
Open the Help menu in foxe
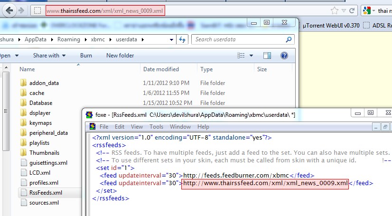203,127
